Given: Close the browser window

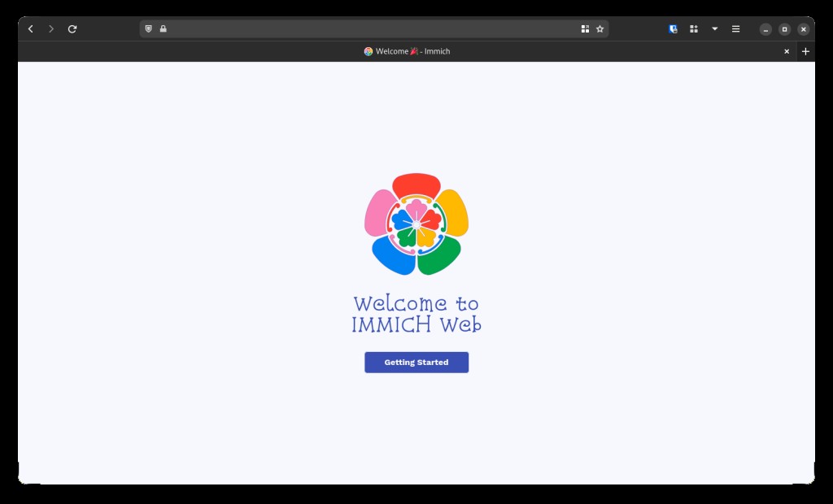Looking at the screenshot, I should click(804, 29).
